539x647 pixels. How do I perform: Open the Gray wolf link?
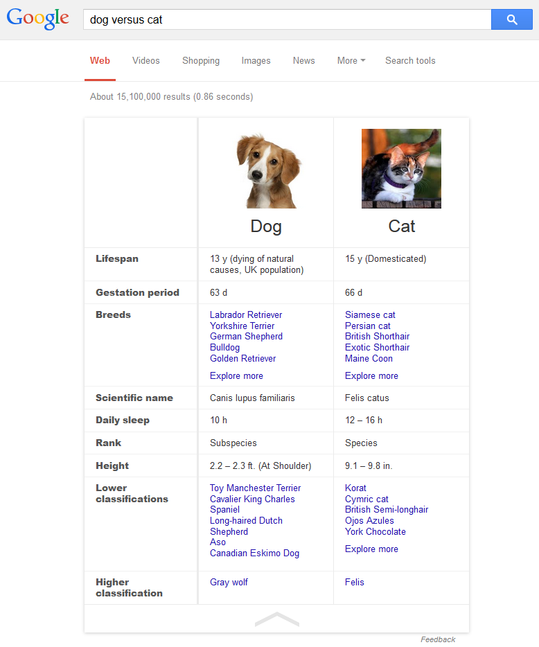(229, 583)
